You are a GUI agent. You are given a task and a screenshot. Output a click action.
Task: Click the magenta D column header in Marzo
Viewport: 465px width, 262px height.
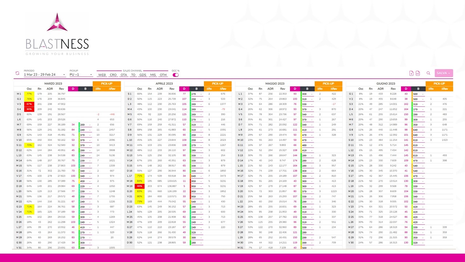[73, 89]
